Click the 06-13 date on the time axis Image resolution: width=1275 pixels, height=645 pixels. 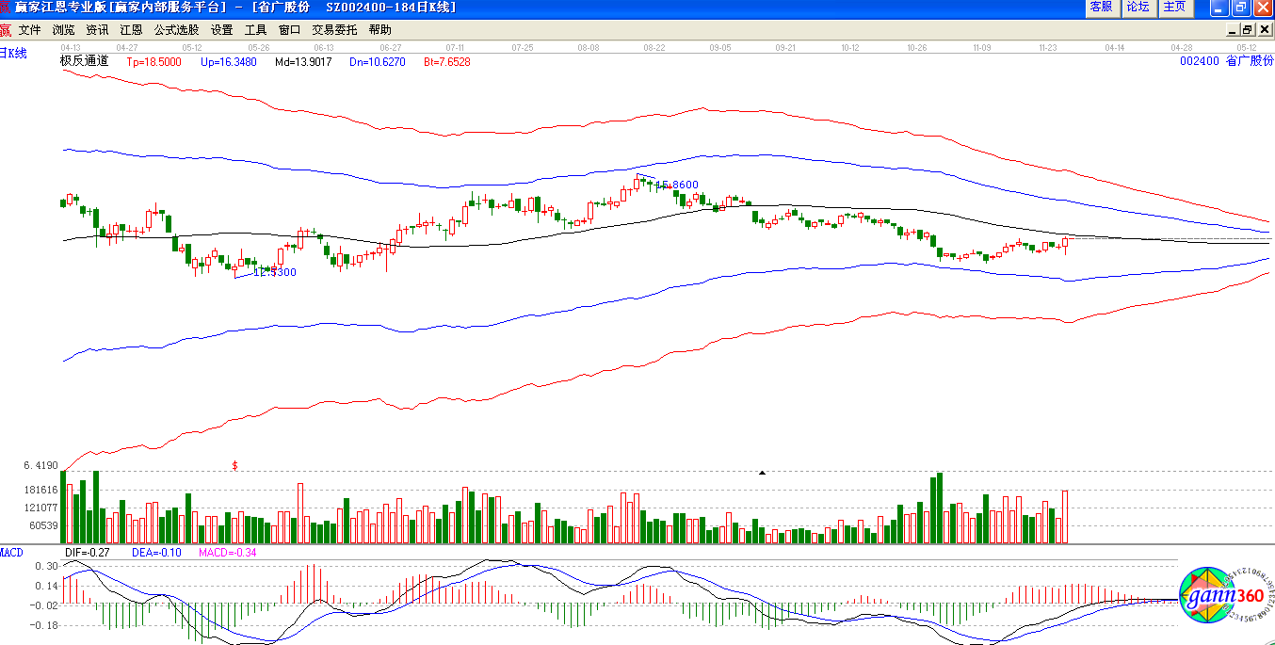pyautogui.click(x=325, y=47)
